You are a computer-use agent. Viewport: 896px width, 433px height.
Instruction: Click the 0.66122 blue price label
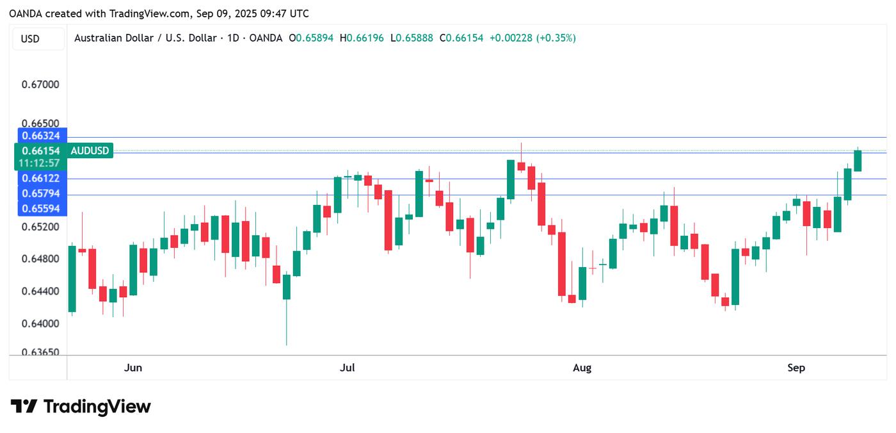[40, 179]
